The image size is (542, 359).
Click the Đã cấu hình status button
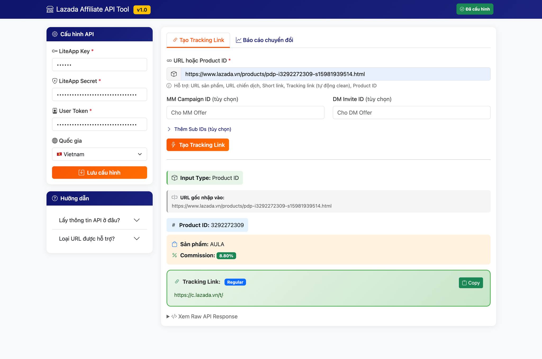(475, 9)
